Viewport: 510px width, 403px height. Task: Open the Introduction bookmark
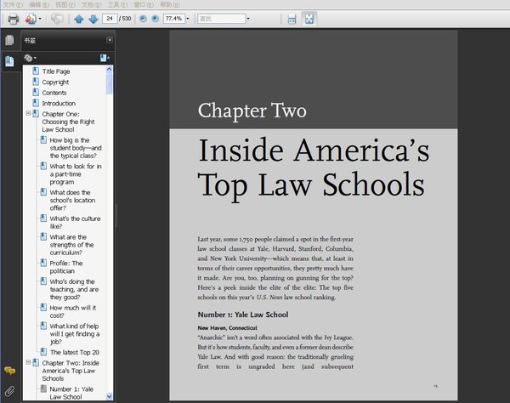[x=59, y=103]
